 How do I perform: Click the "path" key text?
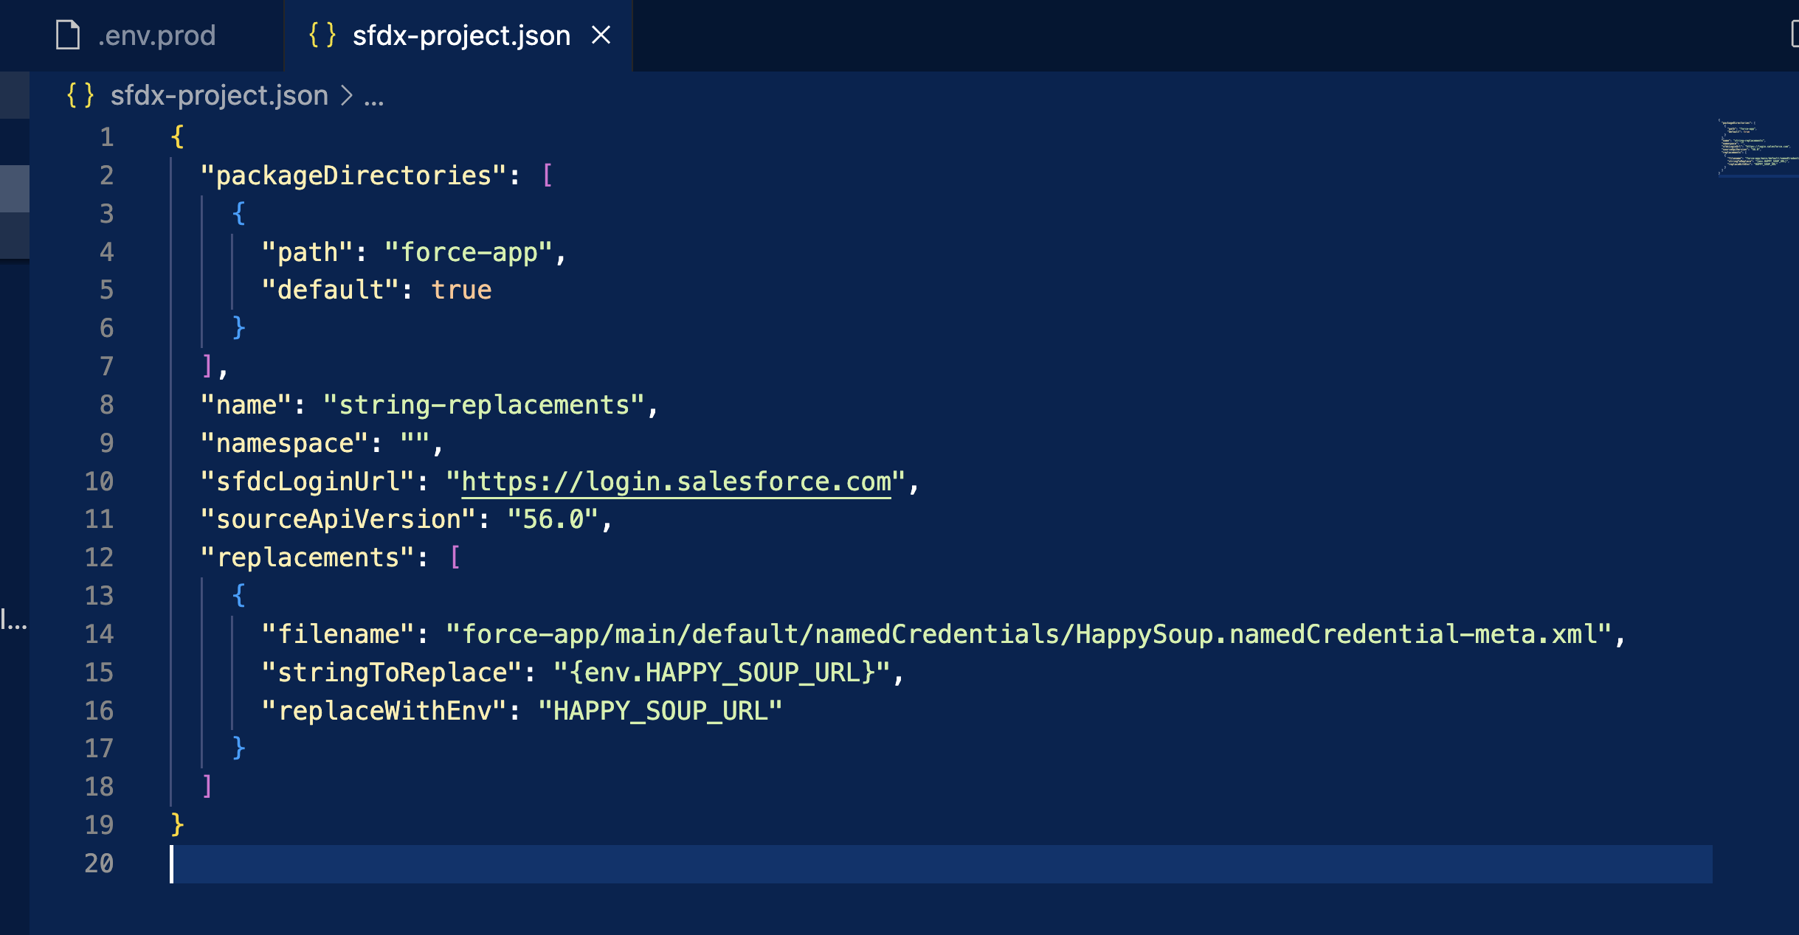coord(308,252)
